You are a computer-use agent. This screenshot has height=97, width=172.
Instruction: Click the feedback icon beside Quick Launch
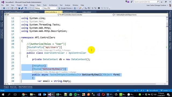click(132, 2)
